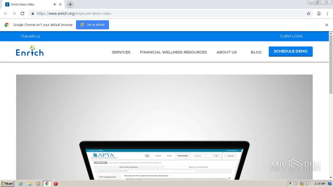Go to the BLOG page
Screen dimensions: 333x187
coord(256,52)
